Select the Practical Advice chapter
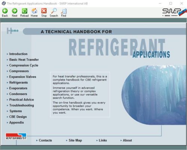Screen dimensions: 187x150 [x=22, y=100]
